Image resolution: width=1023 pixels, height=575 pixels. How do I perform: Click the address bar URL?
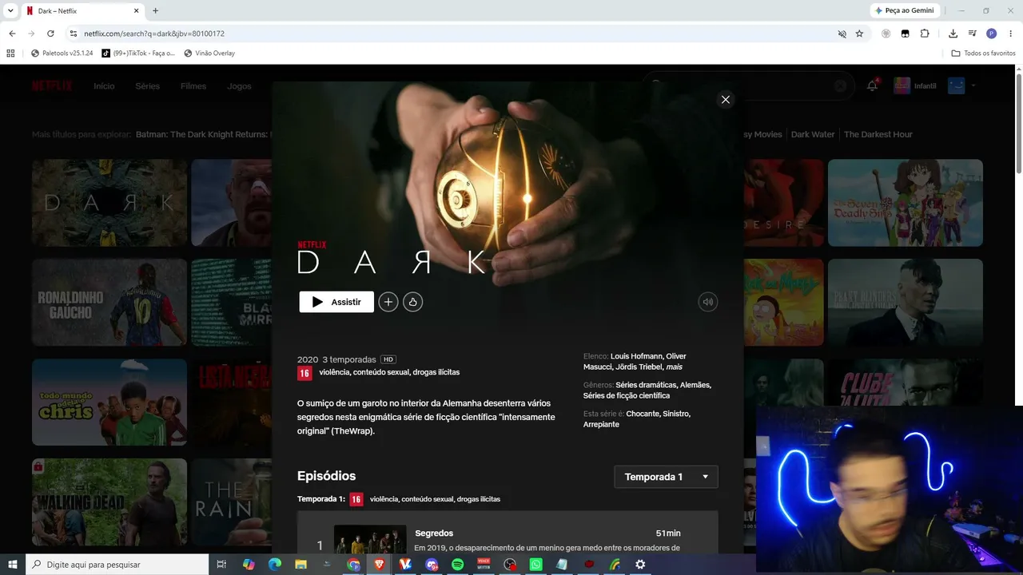click(x=154, y=34)
